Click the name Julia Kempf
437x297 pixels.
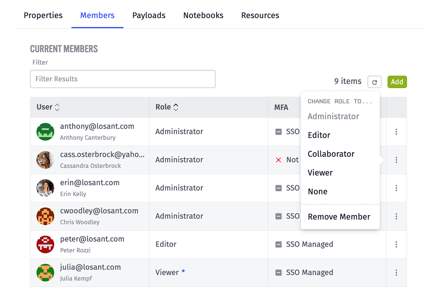[76, 278]
